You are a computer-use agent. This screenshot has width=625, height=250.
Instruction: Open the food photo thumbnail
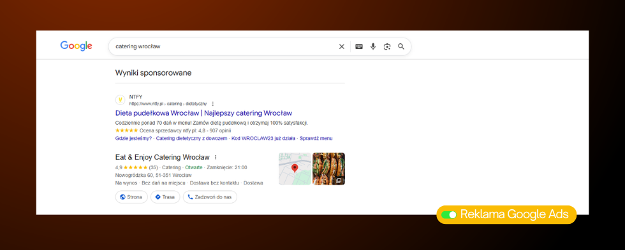click(x=329, y=169)
